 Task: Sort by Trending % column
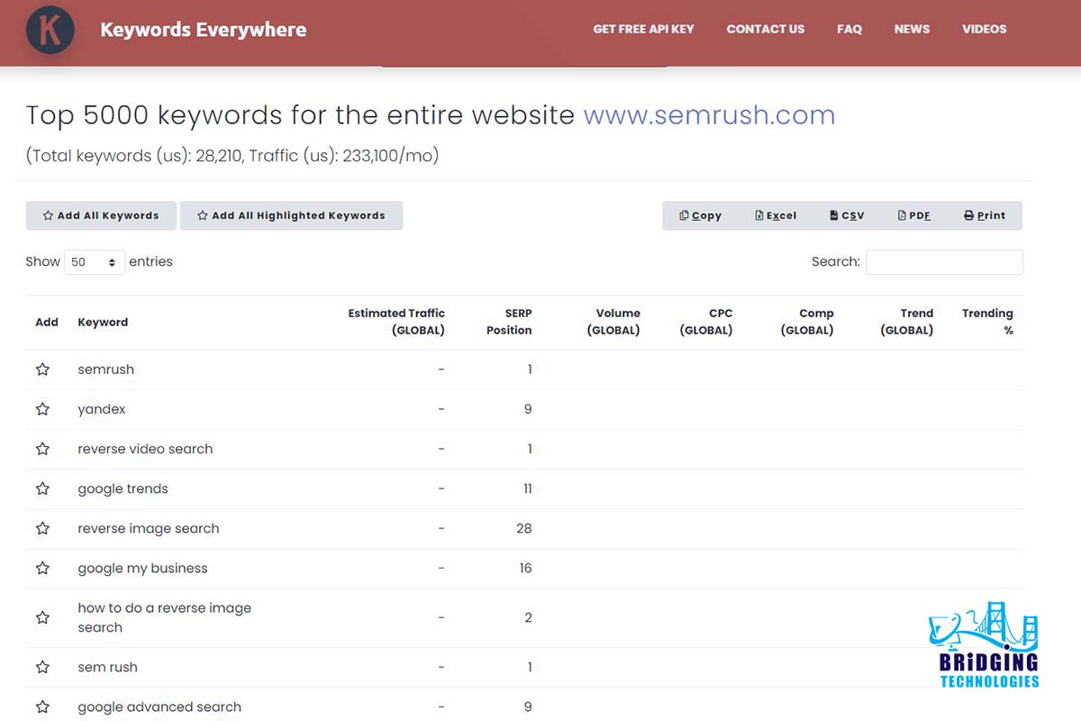987,322
